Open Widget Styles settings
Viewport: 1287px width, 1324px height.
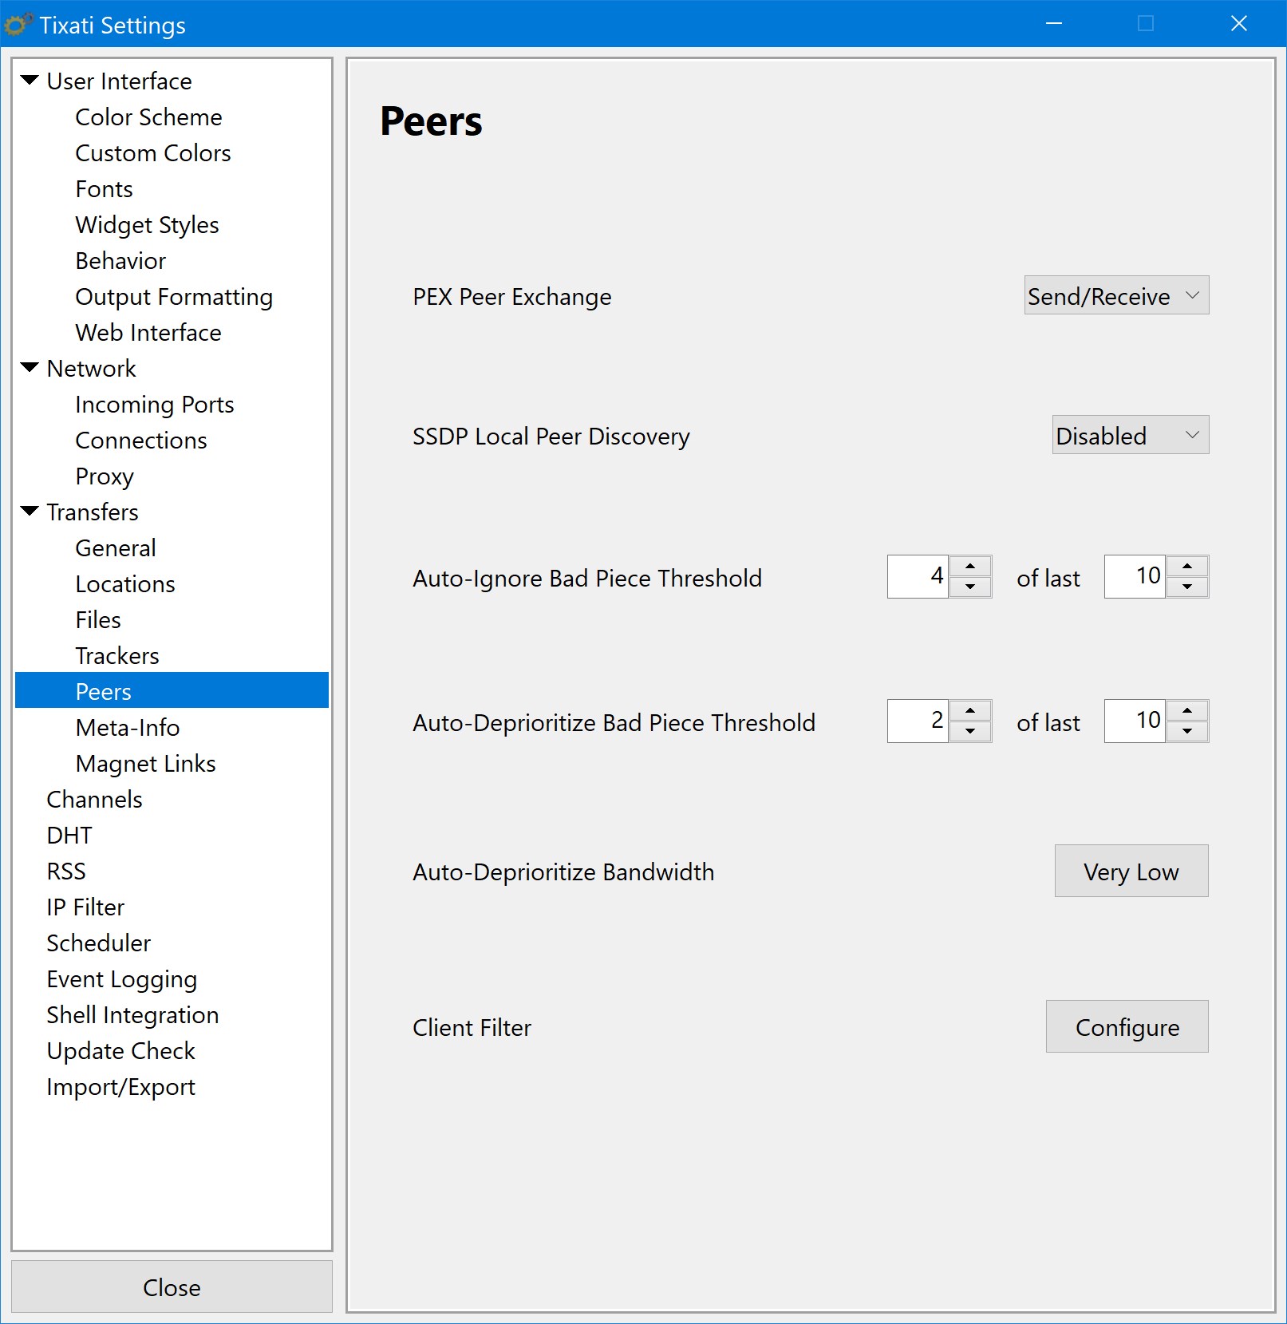pos(147,224)
